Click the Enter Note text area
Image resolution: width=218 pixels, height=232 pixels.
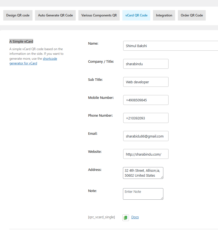pos(143,194)
